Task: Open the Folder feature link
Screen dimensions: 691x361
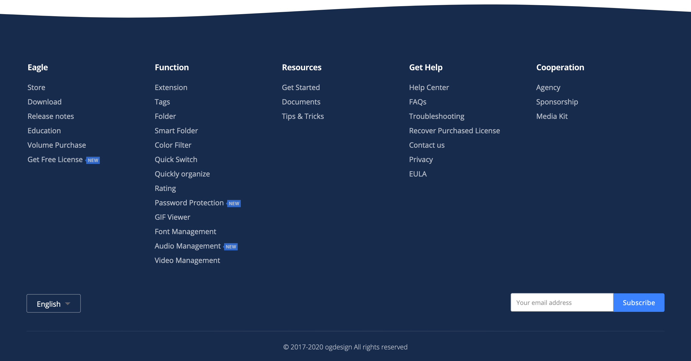Action: click(165, 116)
